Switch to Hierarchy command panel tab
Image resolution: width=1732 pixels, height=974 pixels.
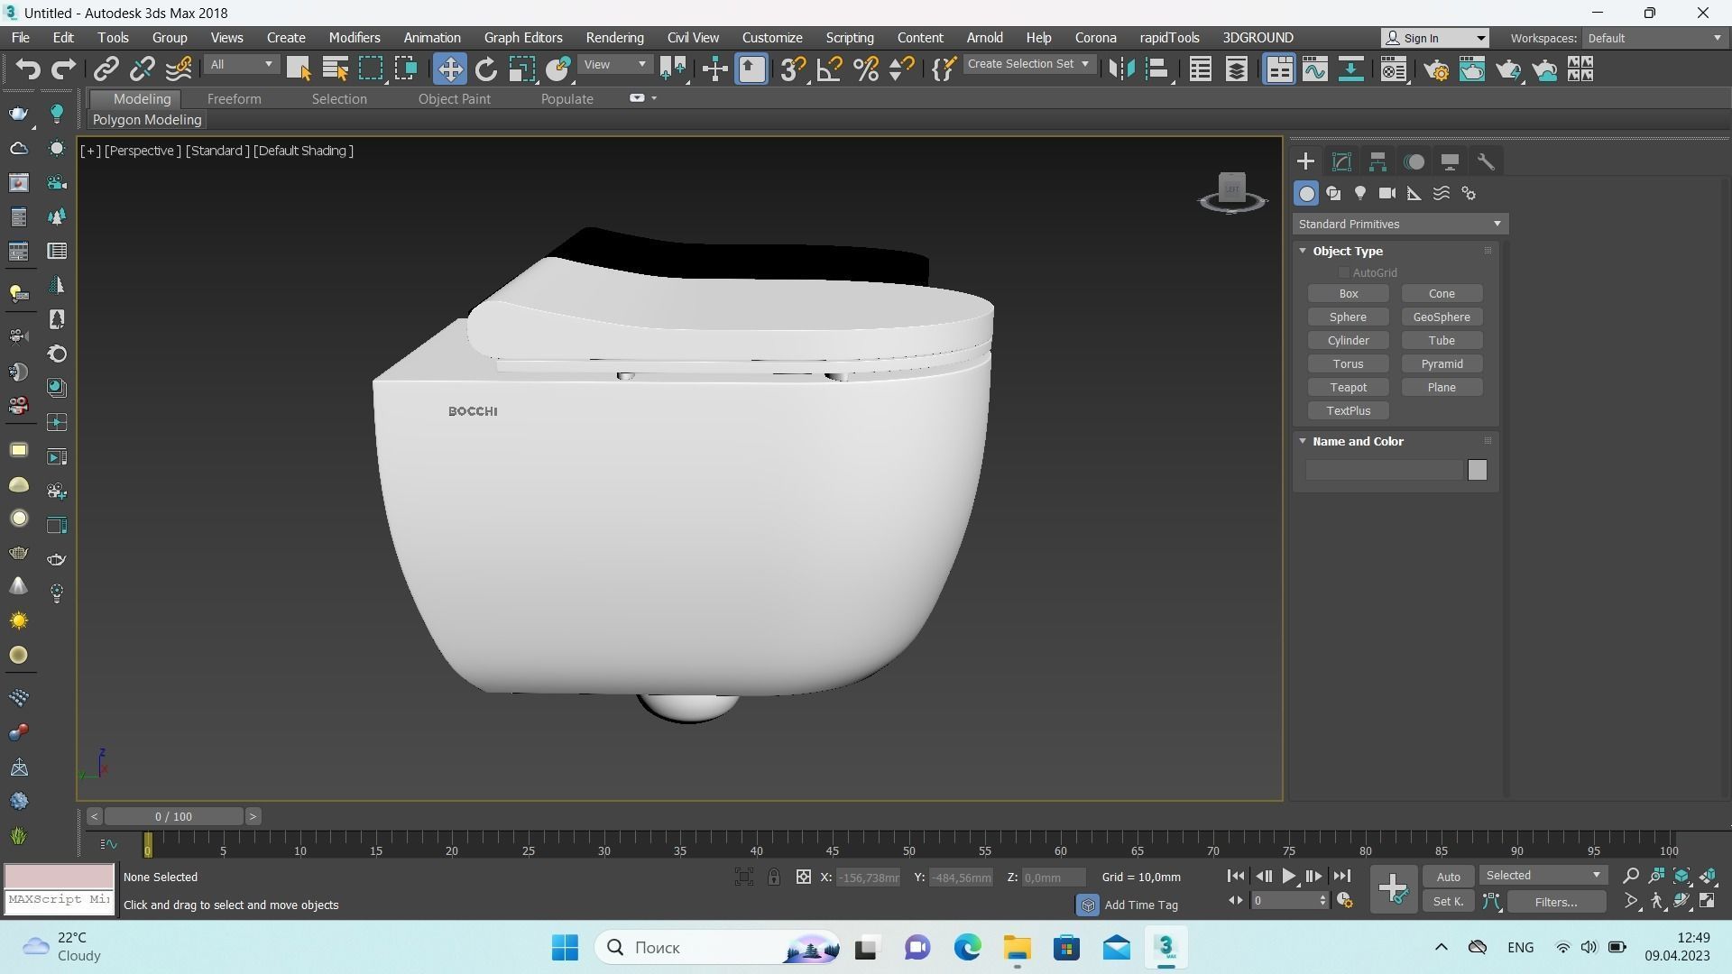(1377, 162)
